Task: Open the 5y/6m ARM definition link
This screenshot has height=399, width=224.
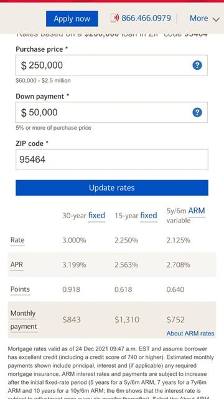Action: tap(197, 211)
